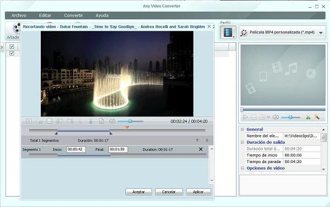Click the Total 1 Segmentos label
330x207 pixels.
pyautogui.click(x=44, y=141)
